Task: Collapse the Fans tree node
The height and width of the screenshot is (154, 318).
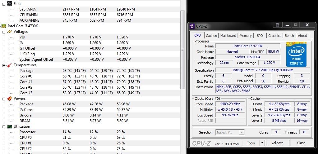Action: (4, 4)
